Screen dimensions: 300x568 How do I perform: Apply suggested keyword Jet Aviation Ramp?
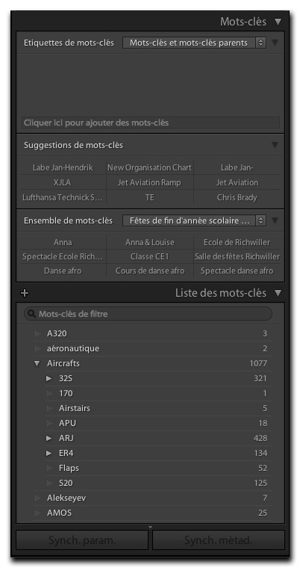point(149,182)
